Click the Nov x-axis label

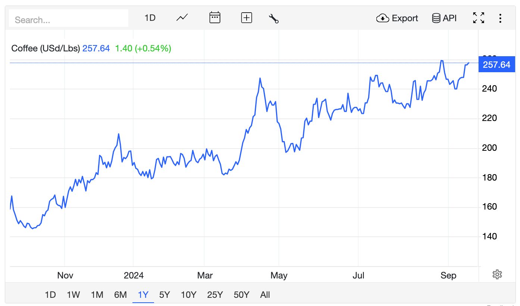click(x=65, y=275)
